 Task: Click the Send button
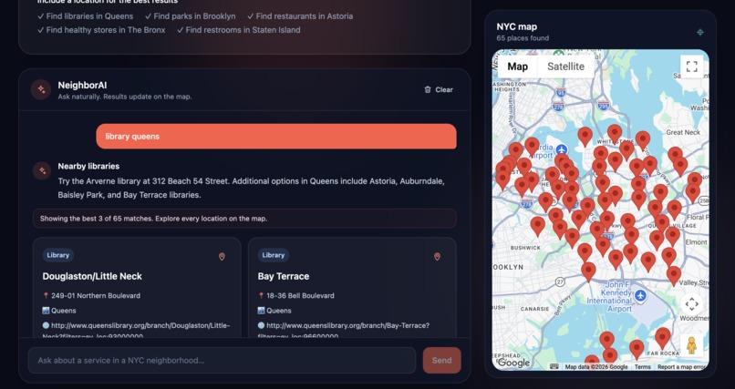tap(441, 361)
